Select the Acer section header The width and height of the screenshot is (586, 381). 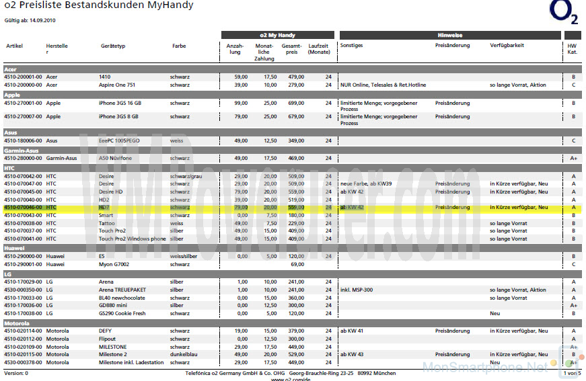point(292,69)
